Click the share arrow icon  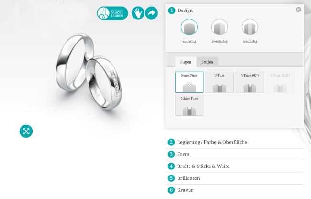(152, 13)
